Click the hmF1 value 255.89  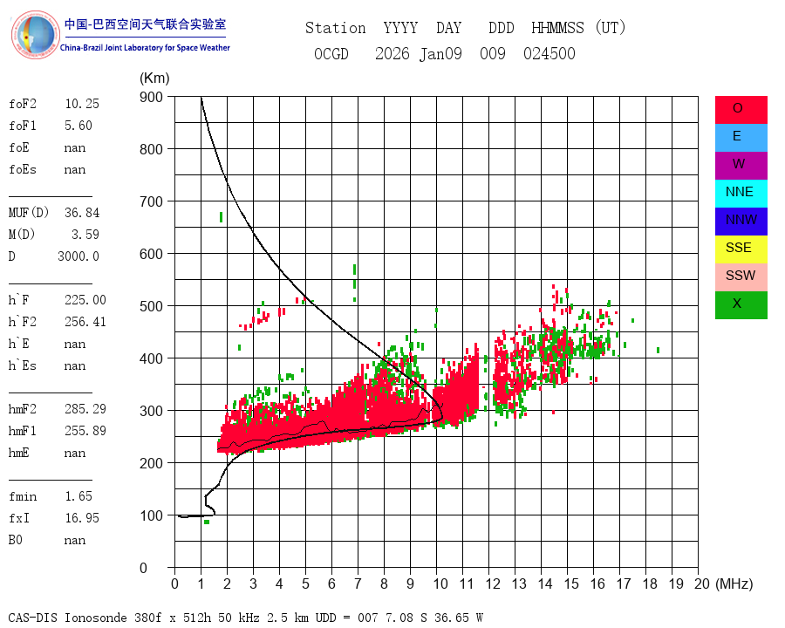(85, 431)
